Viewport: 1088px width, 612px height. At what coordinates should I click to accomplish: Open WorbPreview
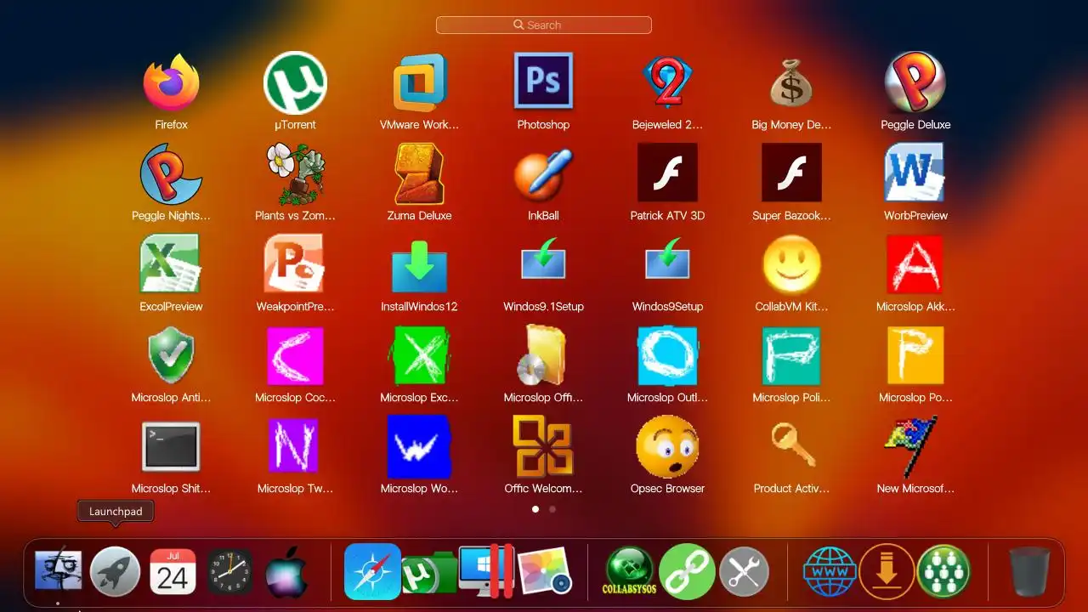[915, 173]
